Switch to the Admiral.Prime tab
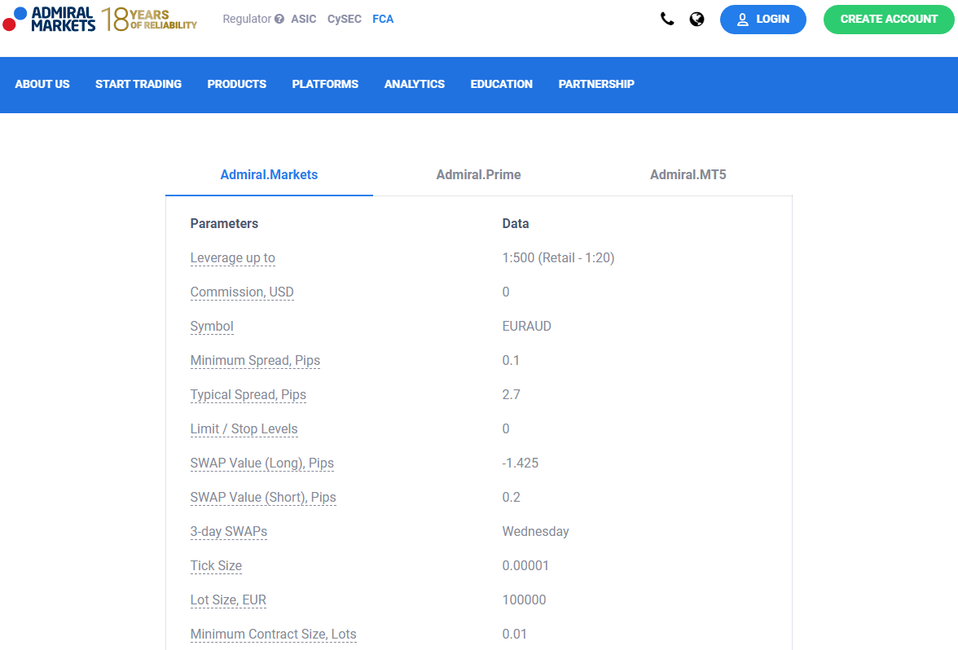This screenshot has width=958, height=650. click(478, 174)
